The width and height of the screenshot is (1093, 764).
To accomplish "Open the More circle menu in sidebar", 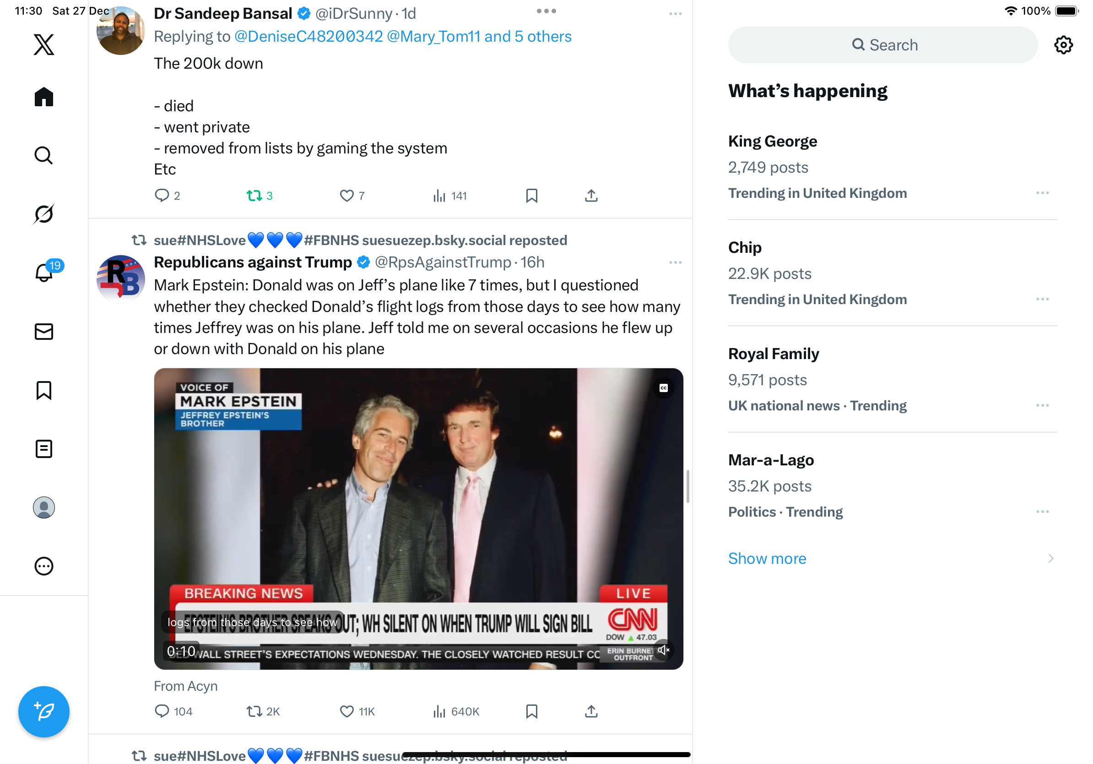I will click(44, 566).
